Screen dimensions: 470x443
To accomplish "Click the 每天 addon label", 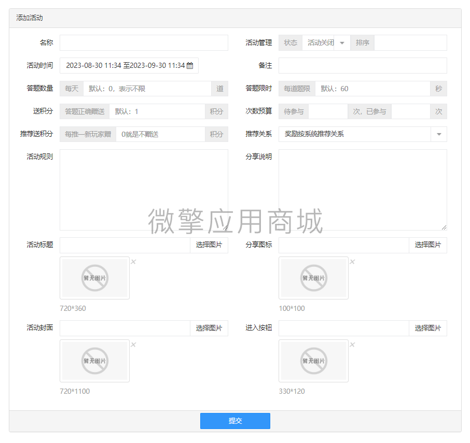I will [72, 89].
